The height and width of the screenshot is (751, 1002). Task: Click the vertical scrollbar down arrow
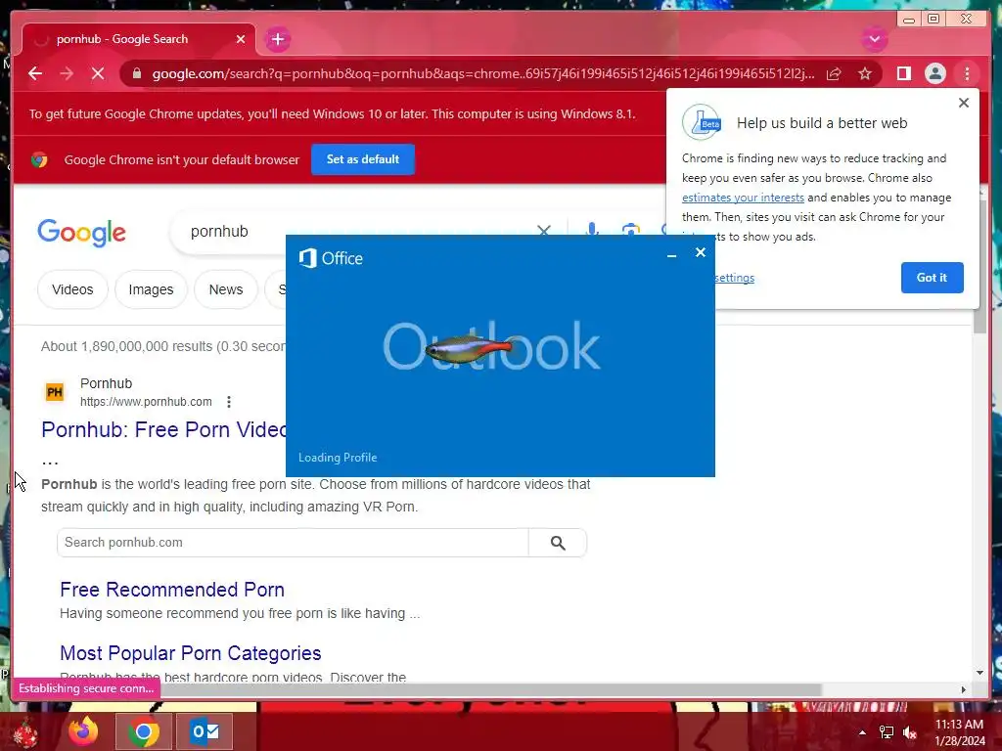(980, 673)
